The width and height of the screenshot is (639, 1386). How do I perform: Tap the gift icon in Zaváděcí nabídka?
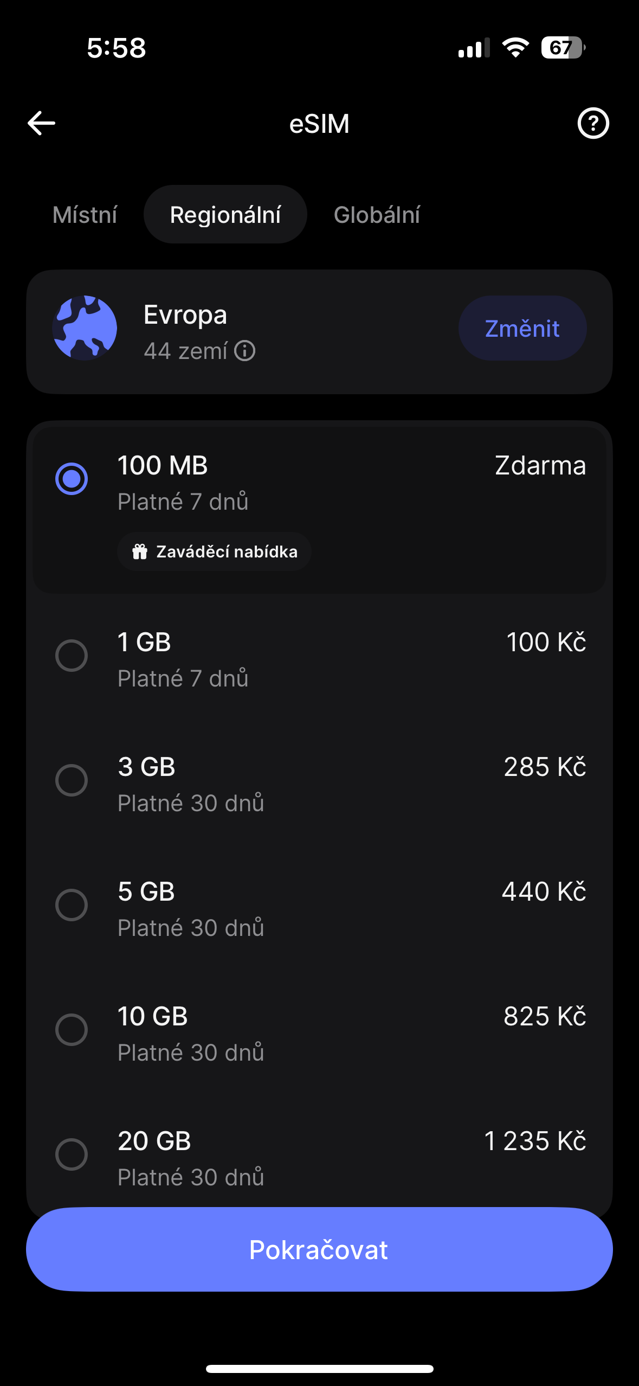140,551
